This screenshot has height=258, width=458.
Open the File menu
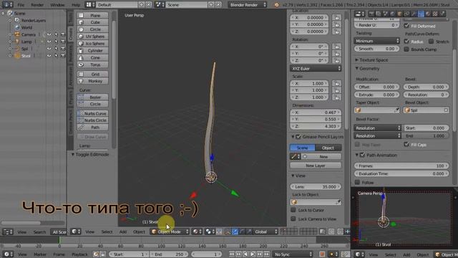(x=21, y=5)
